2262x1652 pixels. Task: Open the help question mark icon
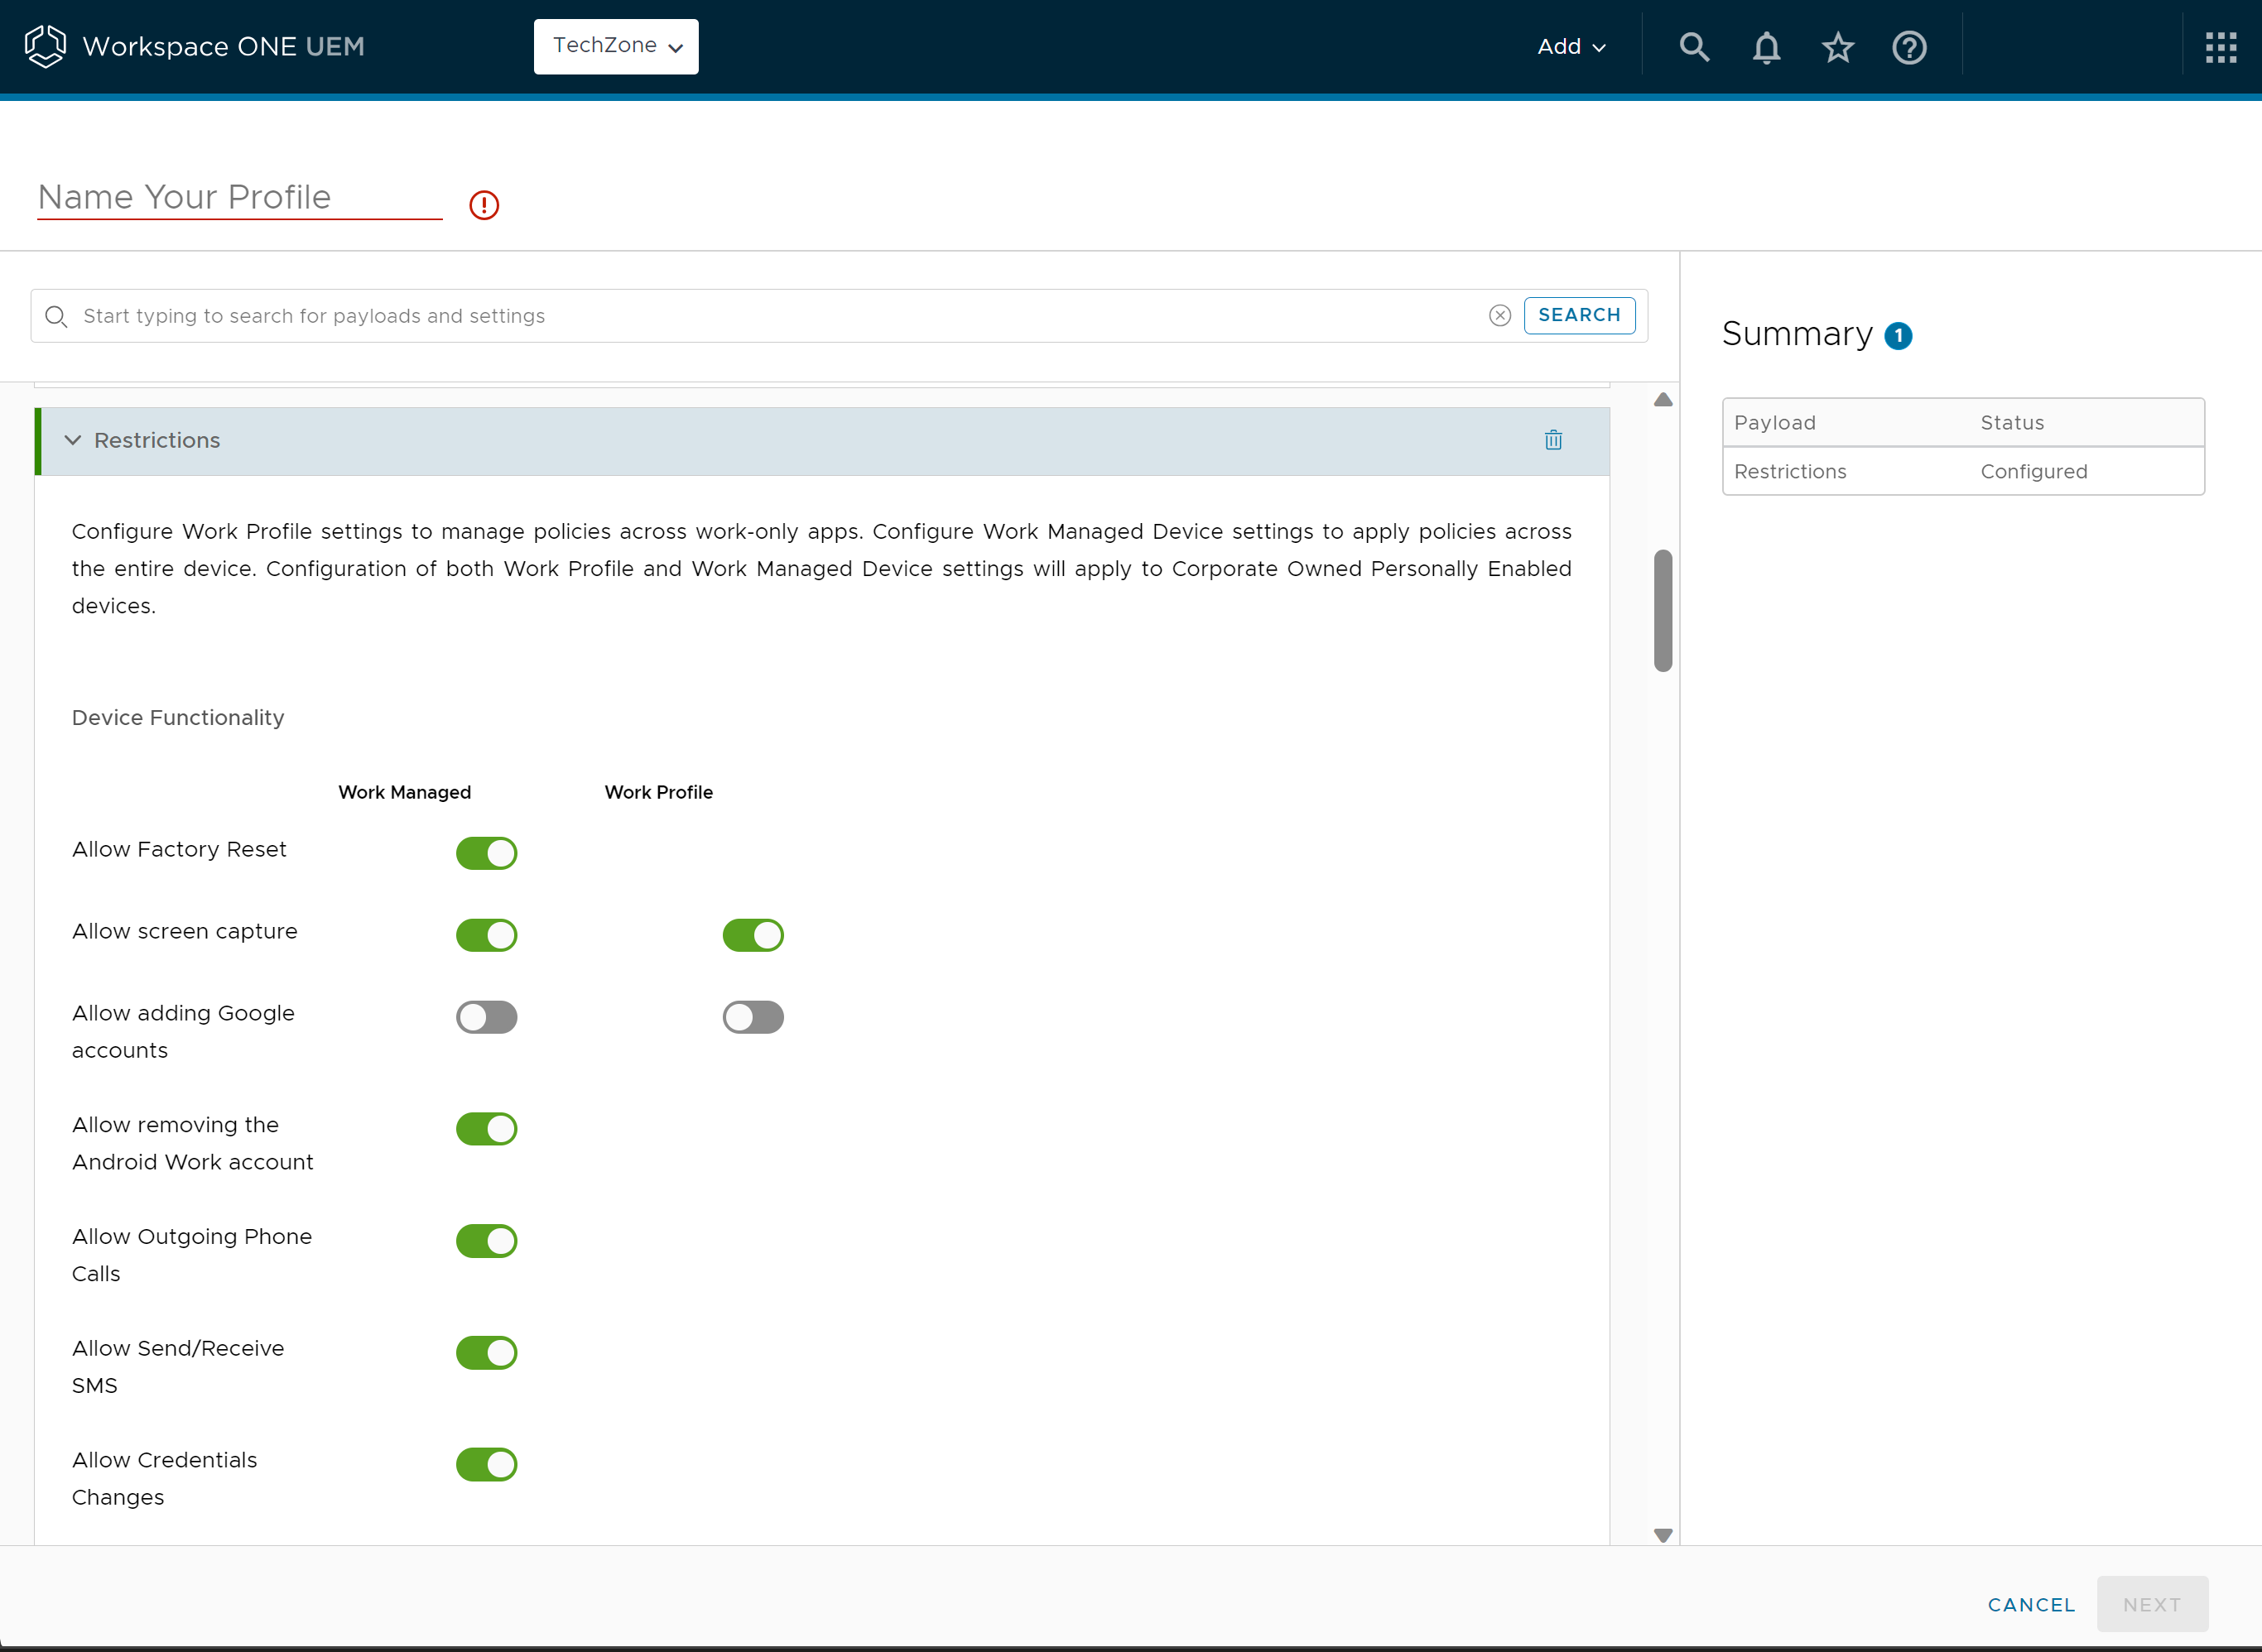(x=1908, y=46)
